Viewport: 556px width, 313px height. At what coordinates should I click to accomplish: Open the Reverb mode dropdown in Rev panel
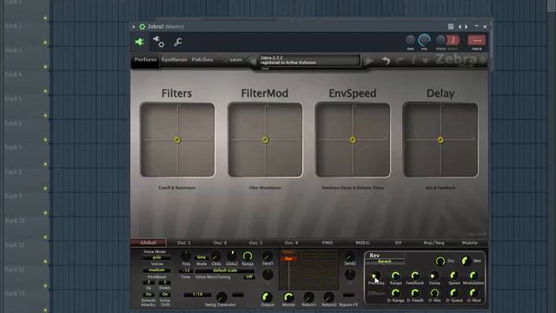385,262
